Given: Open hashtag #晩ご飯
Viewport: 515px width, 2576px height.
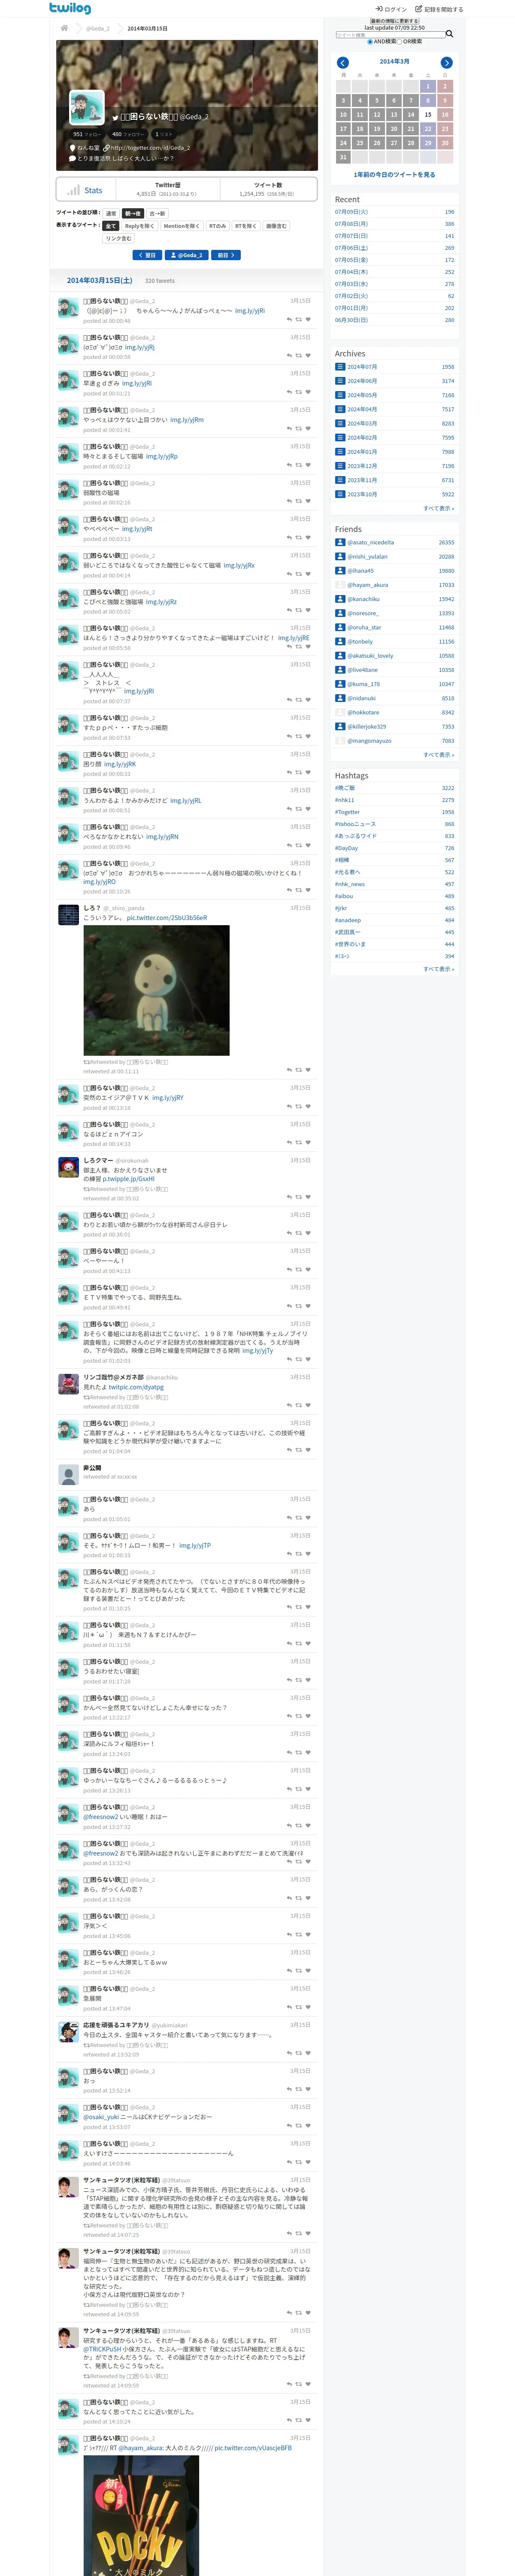Looking at the screenshot, I should (x=345, y=788).
